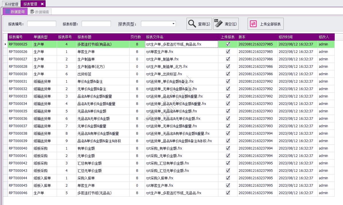Screen dimensions: 343x205
Task: Click inside the 报表标题 input field
Action: (x=96, y=23)
